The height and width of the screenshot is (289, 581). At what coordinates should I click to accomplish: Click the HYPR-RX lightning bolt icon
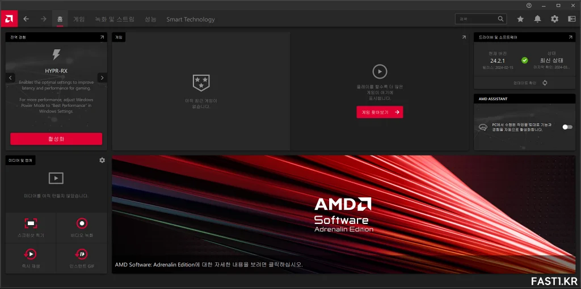click(56, 55)
